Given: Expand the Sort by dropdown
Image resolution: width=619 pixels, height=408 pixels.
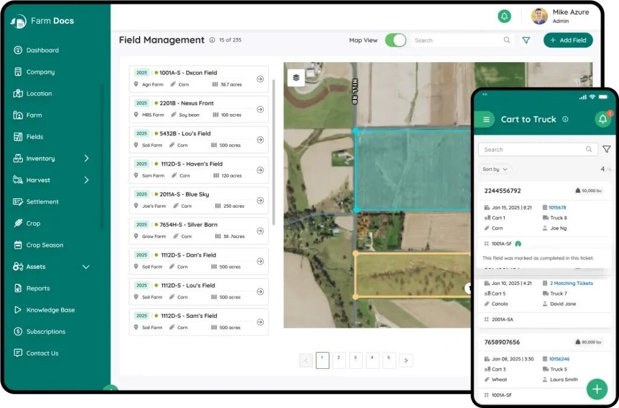Looking at the screenshot, I should [495, 169].
